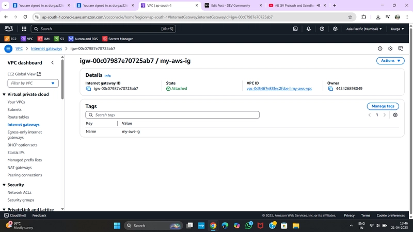The height and width of the screenshot is (232, 413).
Task: Open IAM favorite shortcut
Action: coord(43,39)
